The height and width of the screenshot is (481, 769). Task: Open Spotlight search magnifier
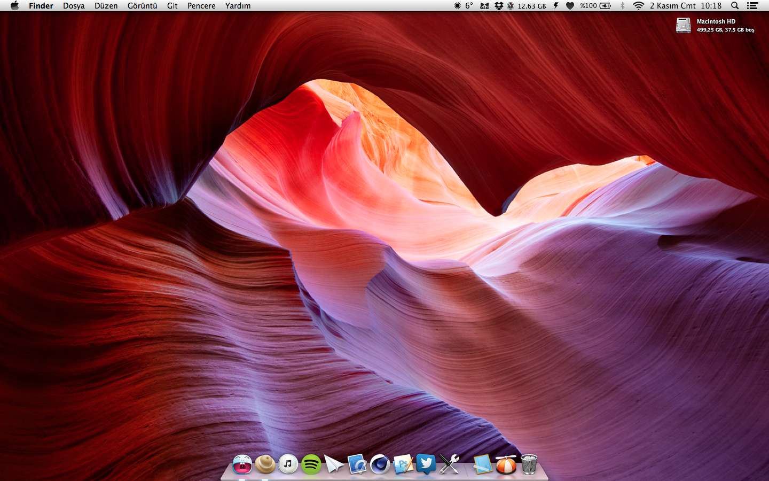(x=735, y=6)
